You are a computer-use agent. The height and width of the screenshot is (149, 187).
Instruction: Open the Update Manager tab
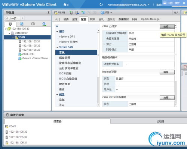(x=151, y=19)
